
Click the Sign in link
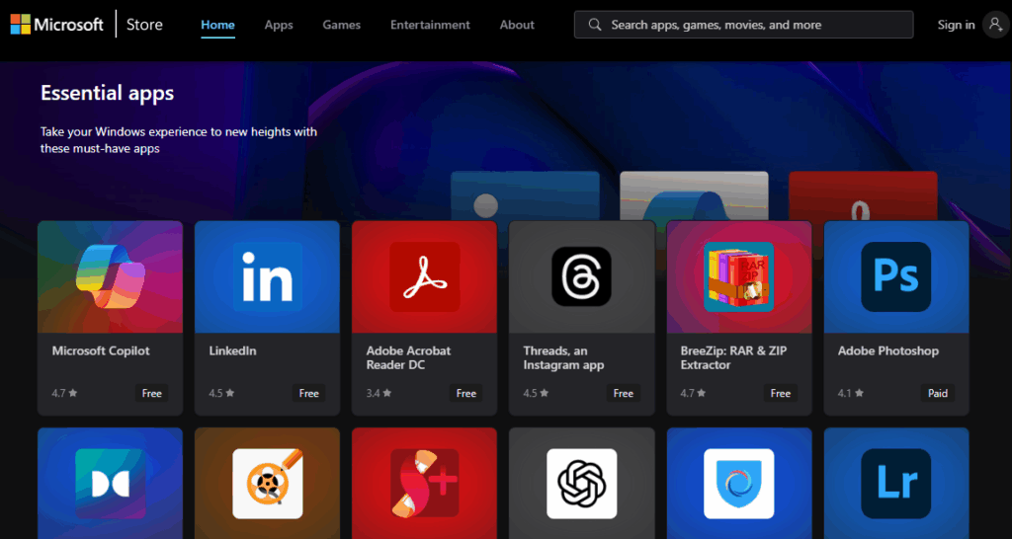pyautogui.click(x=956, y=25)
